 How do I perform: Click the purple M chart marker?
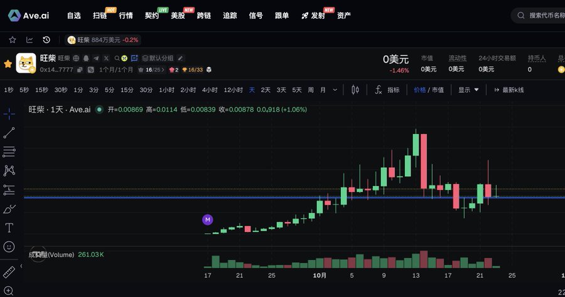tap(208, 220)
